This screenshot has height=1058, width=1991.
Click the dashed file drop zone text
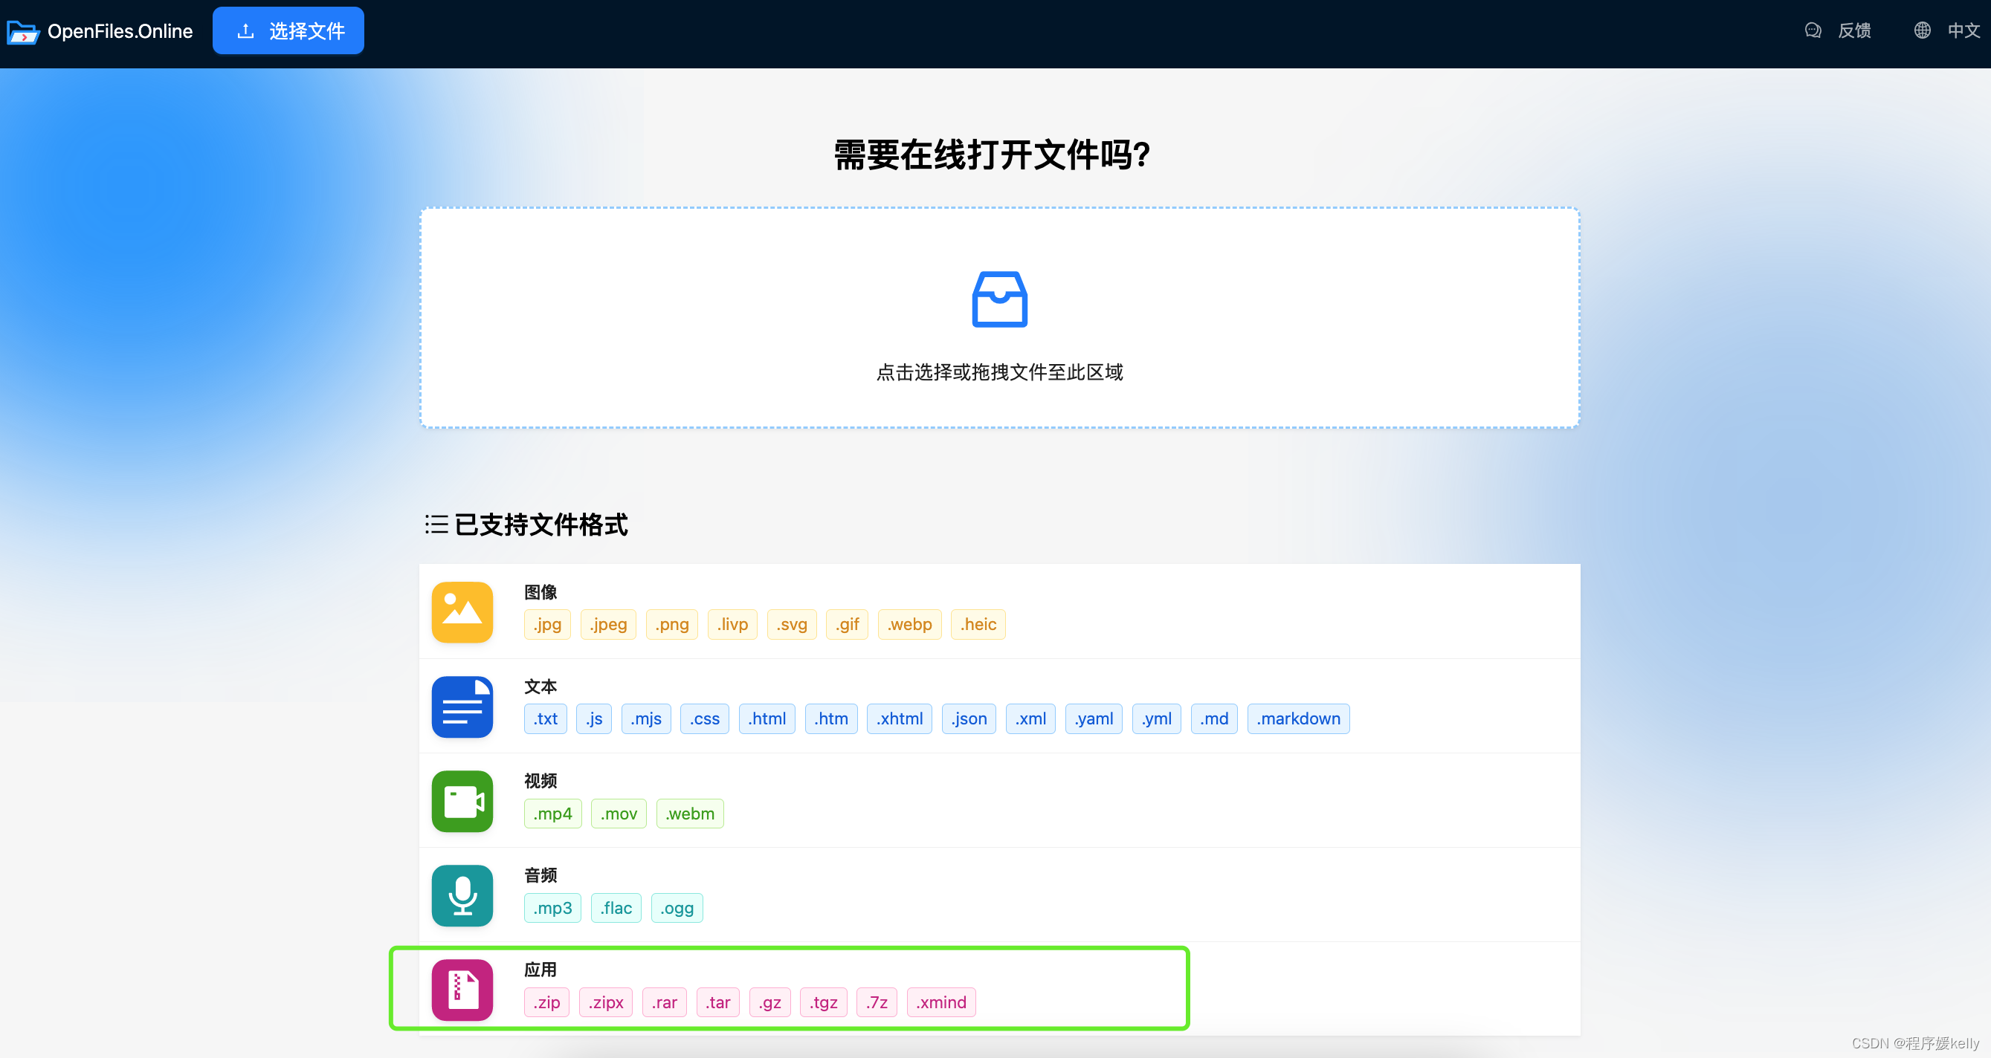point(998,372)
